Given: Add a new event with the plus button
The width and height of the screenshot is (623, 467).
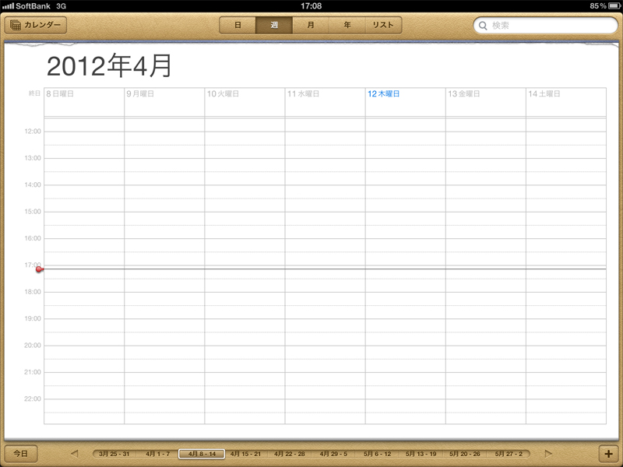Looking at the screenshot, I should 608,454.
